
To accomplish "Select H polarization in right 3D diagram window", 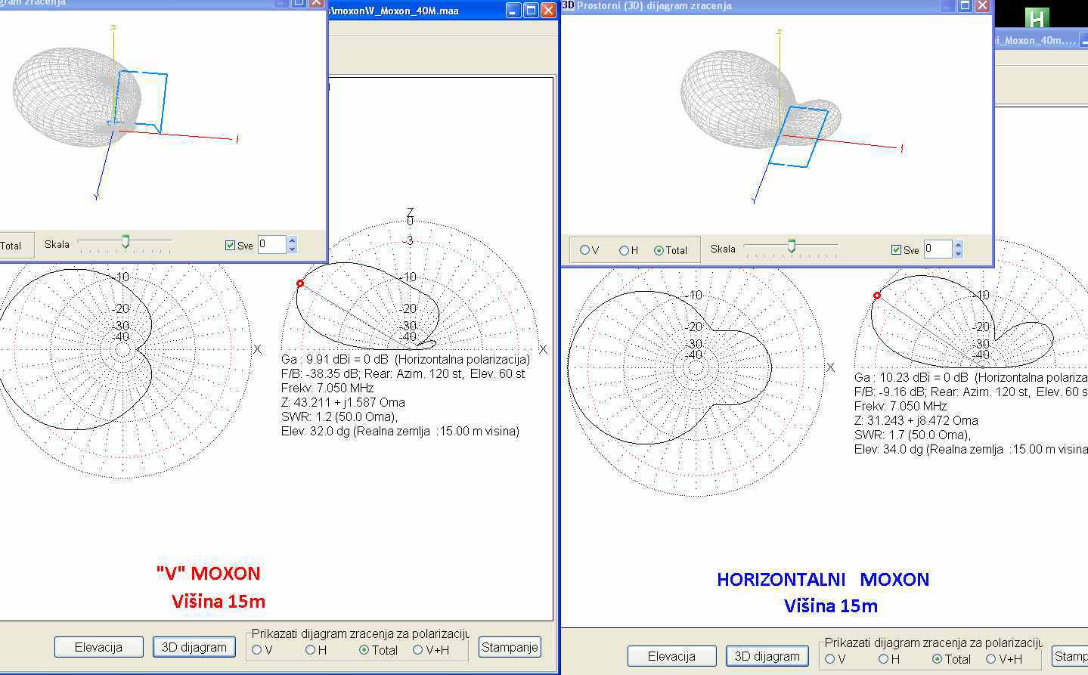I will [x=624, y=250].
